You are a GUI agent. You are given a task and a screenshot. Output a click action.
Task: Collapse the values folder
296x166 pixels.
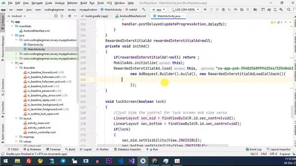(16, 142)
